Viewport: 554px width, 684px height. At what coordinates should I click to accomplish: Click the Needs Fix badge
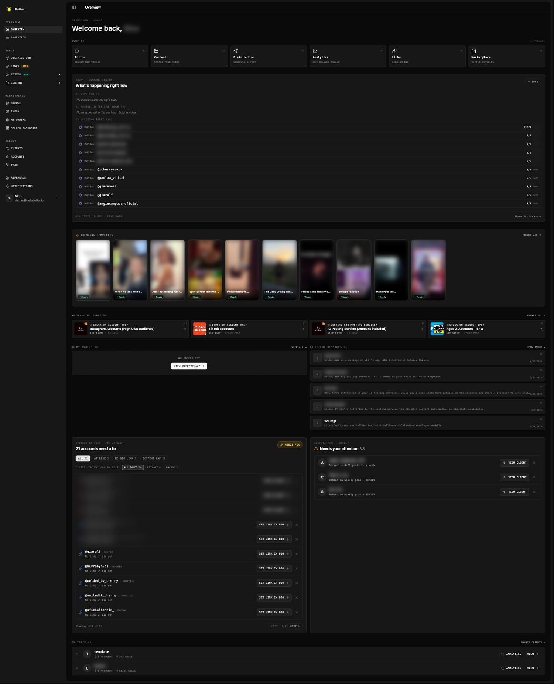click(290, 445)
